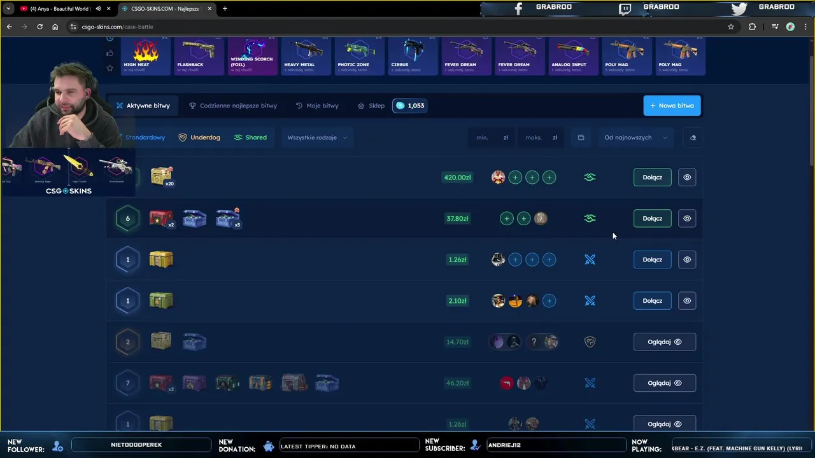View site information icon in address bar
This screenshot has height=458, width=815.
point(73,27)
